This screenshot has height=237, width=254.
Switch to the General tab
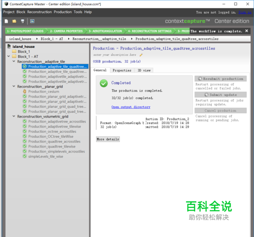pos(100,70)
